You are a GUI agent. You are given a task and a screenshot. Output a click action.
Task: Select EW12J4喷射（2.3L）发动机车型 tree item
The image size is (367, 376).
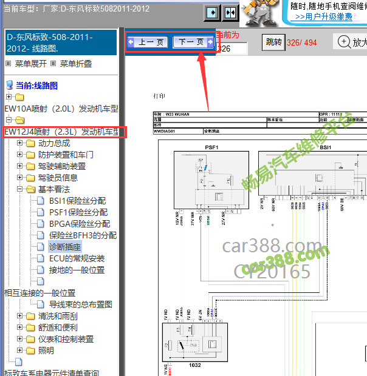pyautogui.click(x=61, y=132)
